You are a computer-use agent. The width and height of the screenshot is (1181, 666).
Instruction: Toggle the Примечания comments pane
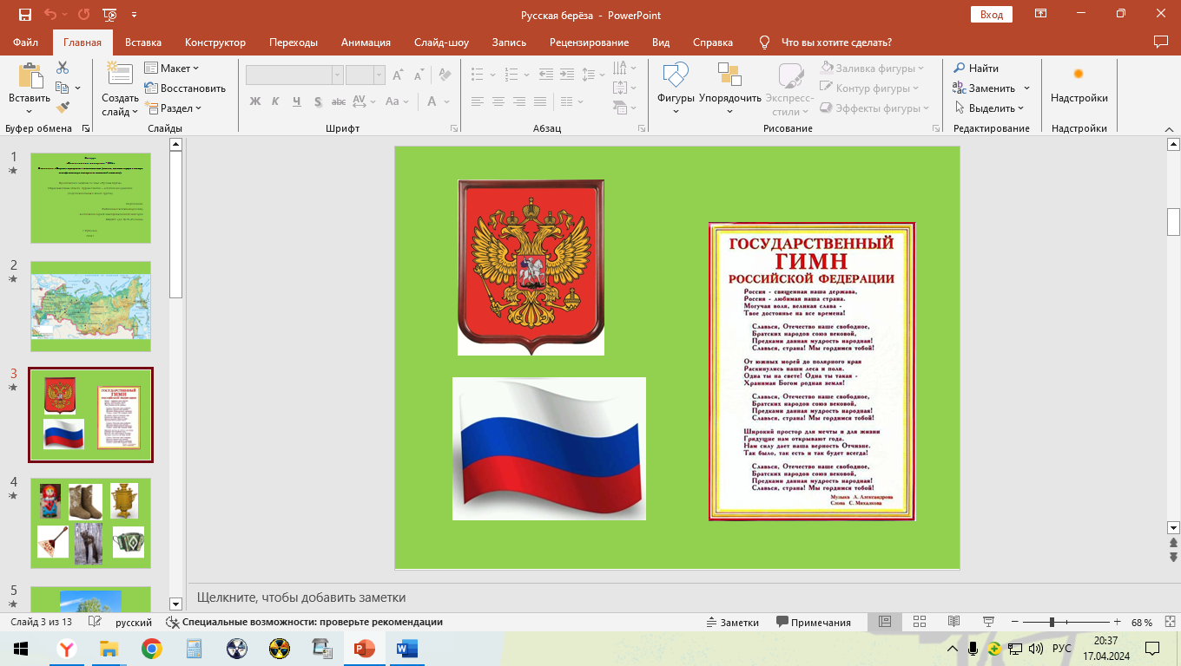(814, 623)
